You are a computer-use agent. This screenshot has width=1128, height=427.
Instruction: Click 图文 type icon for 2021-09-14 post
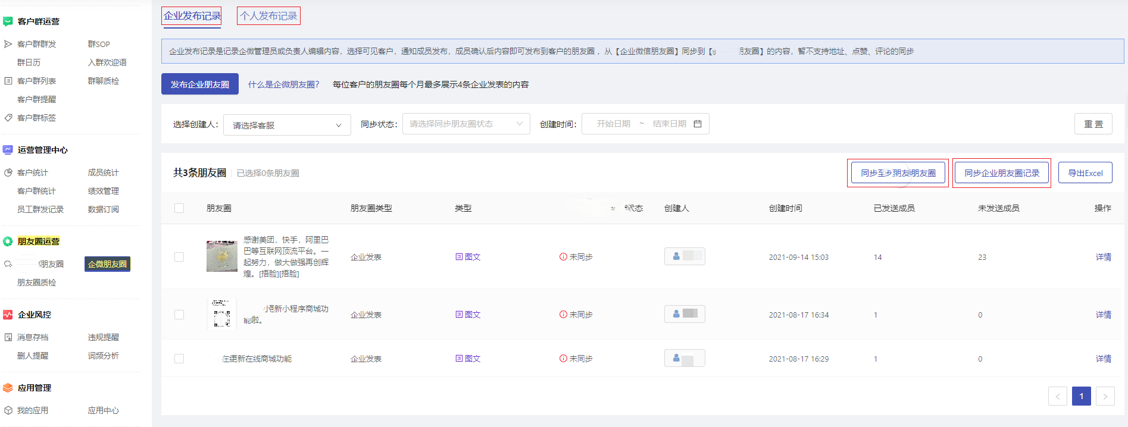coord(459,257)
